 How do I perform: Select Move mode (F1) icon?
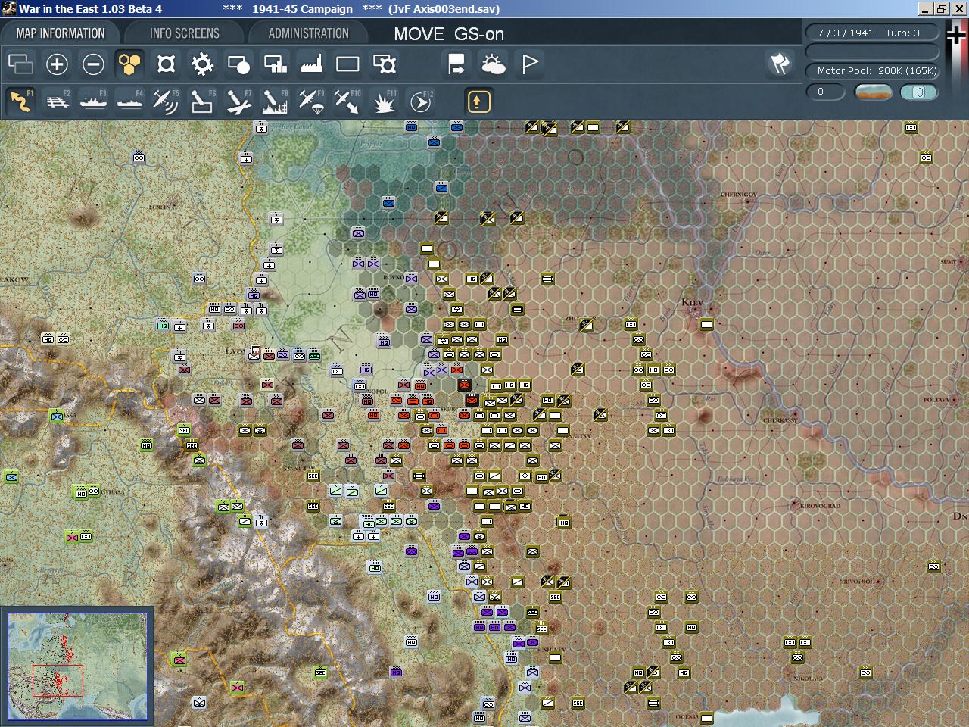(x=20, y=101)
